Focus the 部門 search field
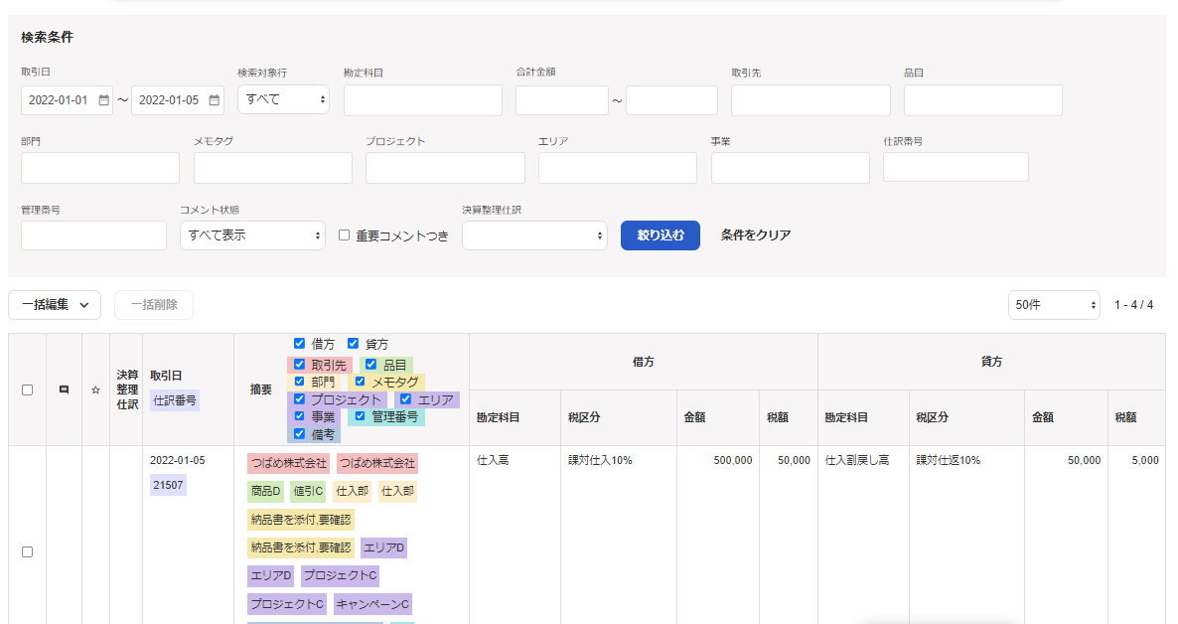The image size is (1178, 624). 100,168
